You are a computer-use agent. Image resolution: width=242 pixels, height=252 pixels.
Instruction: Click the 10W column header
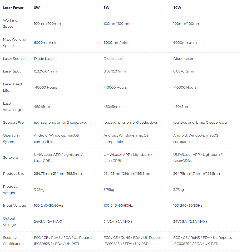177,8
